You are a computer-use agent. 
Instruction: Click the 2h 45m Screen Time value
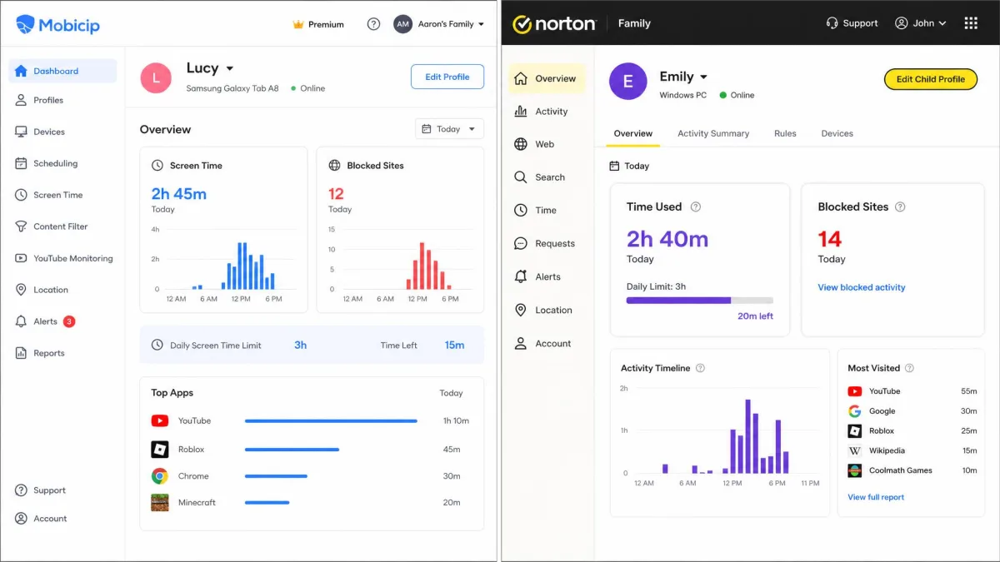[x=179, y=194]
